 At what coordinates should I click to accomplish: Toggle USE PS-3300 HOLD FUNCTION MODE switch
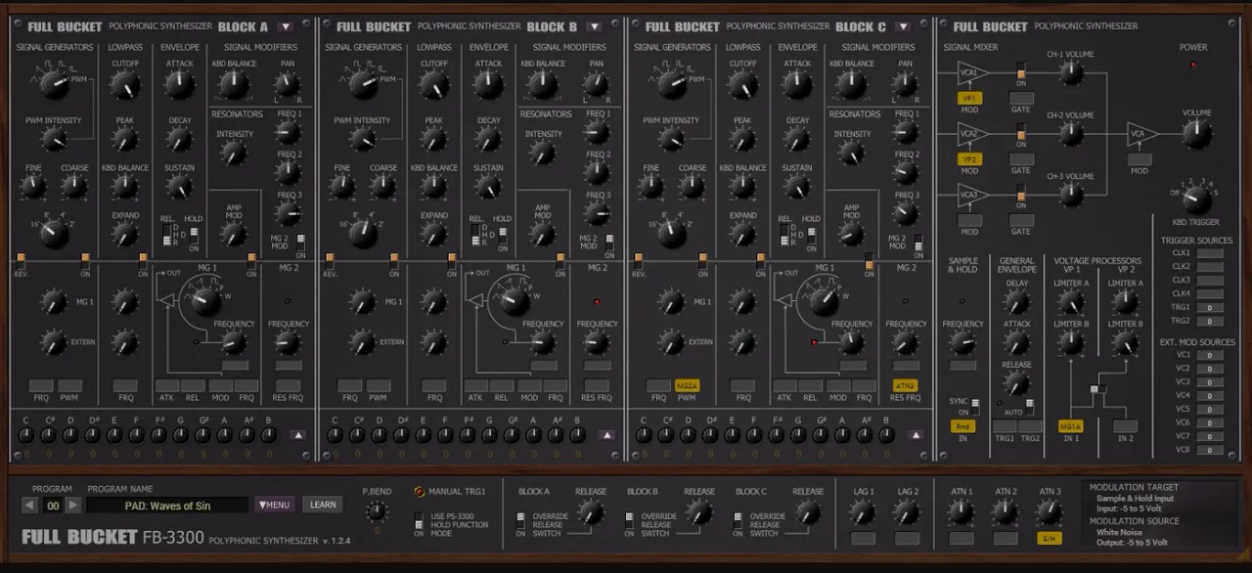pyautogui.click(x=419, y=522)
